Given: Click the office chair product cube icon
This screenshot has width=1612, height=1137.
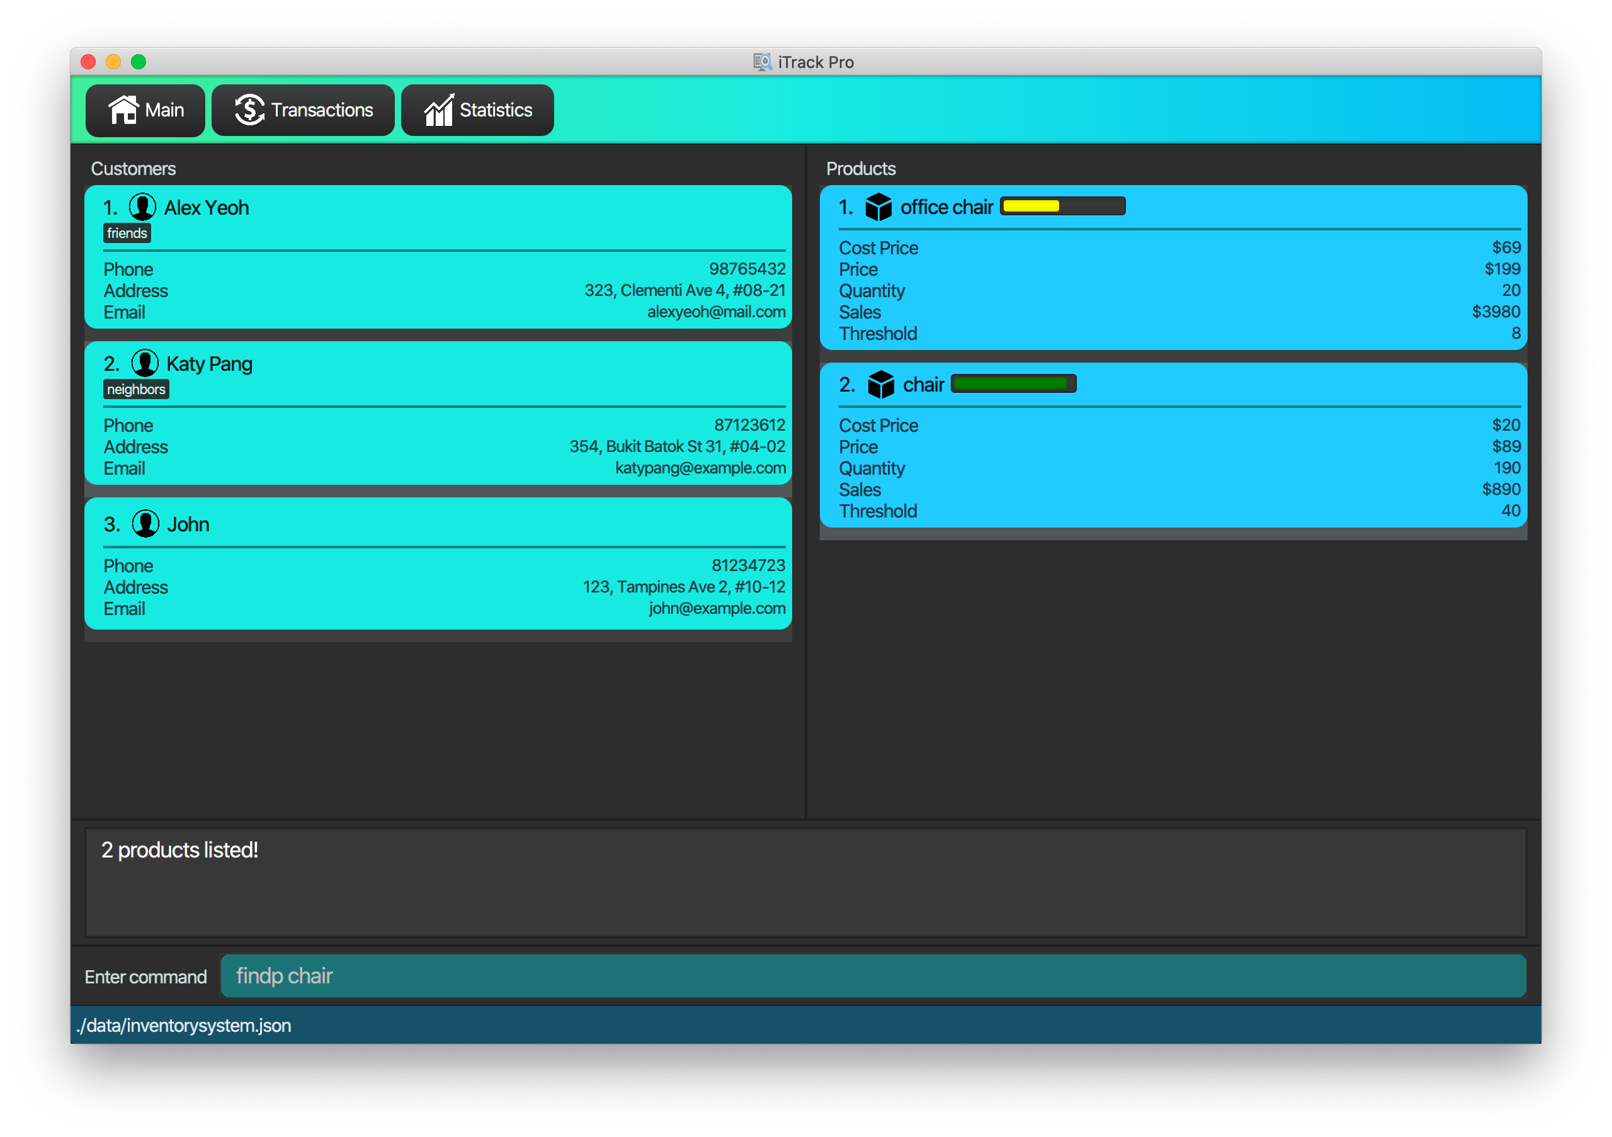Looking at the screenshot, I should click(x=880, y=206).
